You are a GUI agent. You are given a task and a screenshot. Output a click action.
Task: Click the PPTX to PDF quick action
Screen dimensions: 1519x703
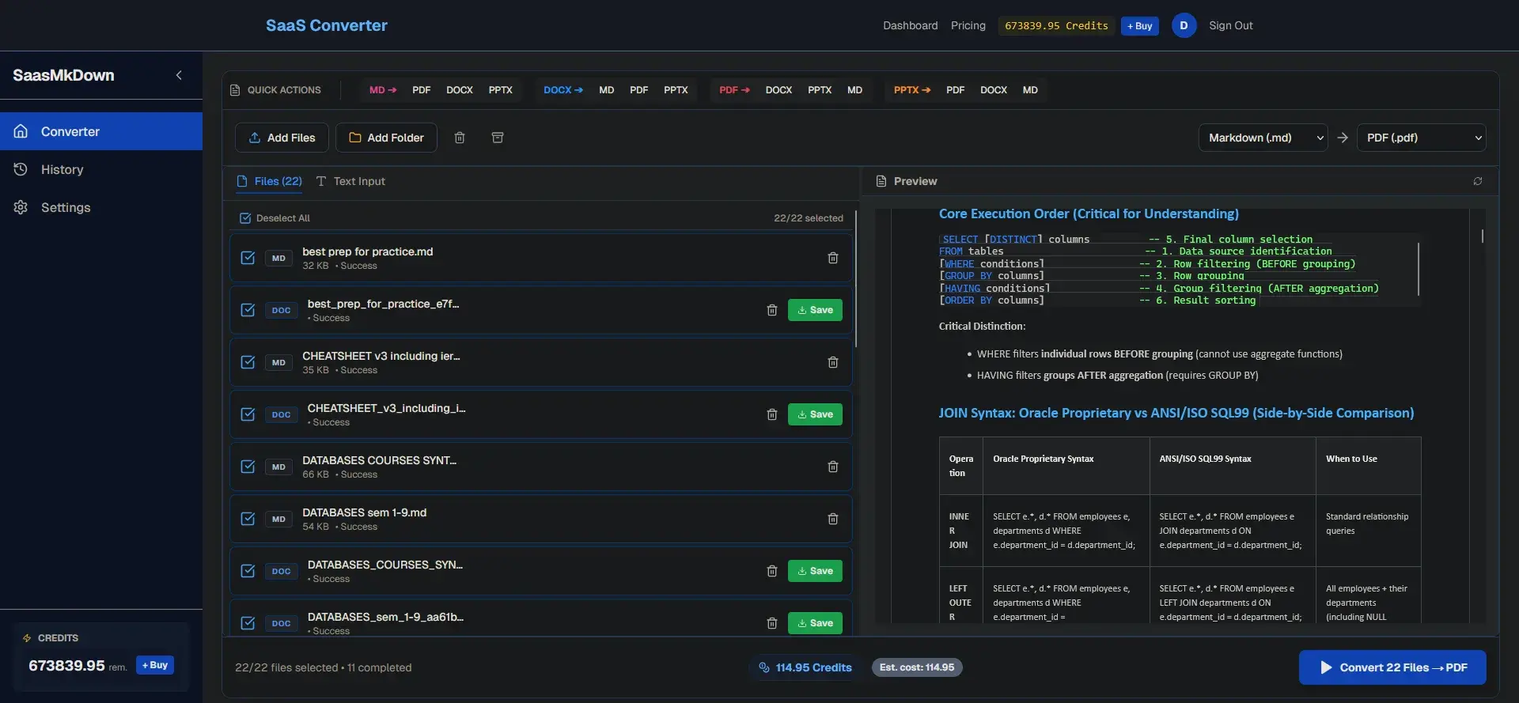tap(955, 90)
